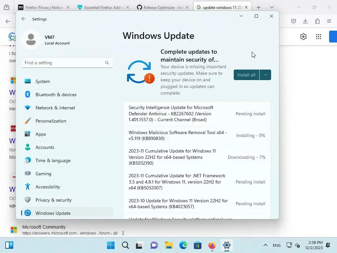Expand the Install all dropdown arrow
Screen dimensions: 337x253
click(266, 75)
